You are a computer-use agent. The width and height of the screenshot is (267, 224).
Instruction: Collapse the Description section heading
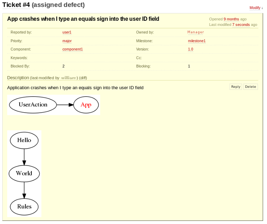coord(18,78)
